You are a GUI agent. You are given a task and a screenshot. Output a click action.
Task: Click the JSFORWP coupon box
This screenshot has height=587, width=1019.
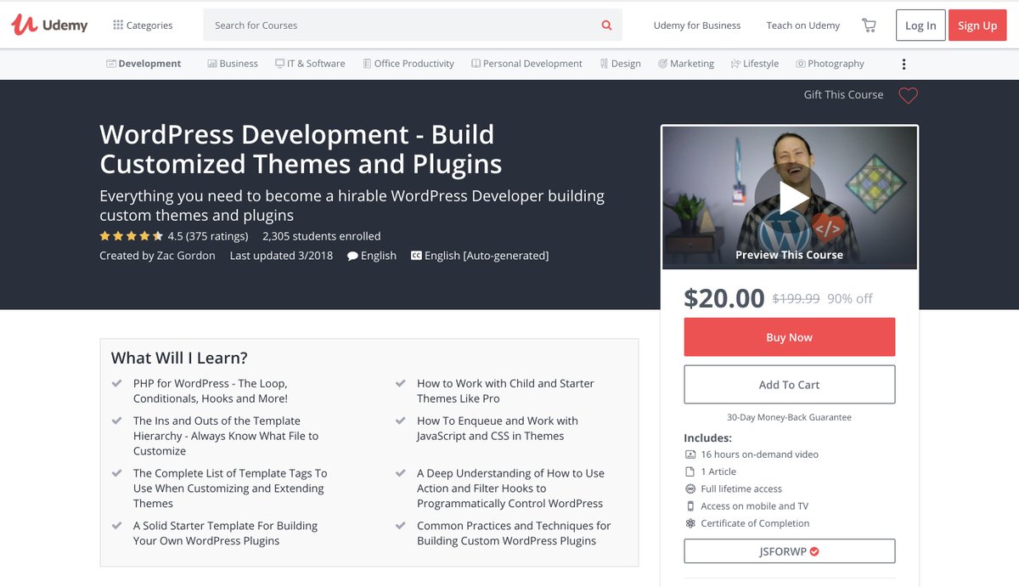(790, 551)
